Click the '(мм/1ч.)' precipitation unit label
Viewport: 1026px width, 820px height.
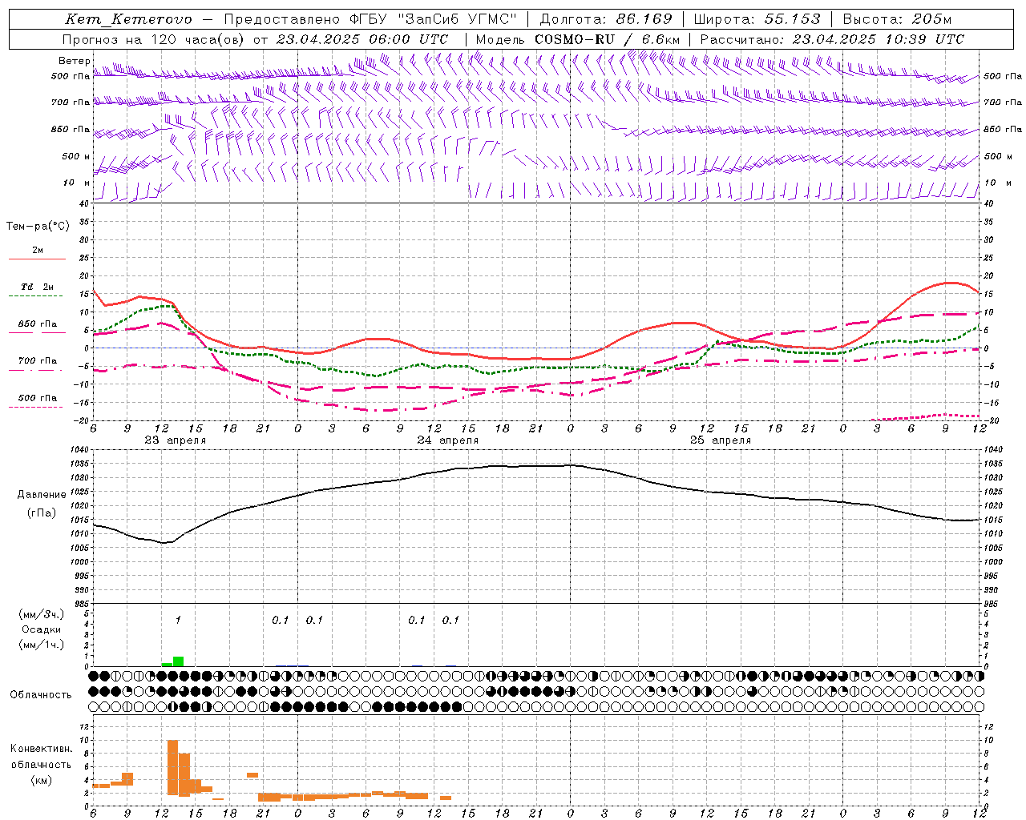(x=41, y=645)
